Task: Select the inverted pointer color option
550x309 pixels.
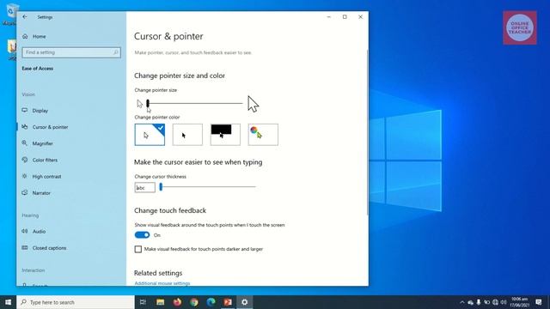Action: click(225, 135)
